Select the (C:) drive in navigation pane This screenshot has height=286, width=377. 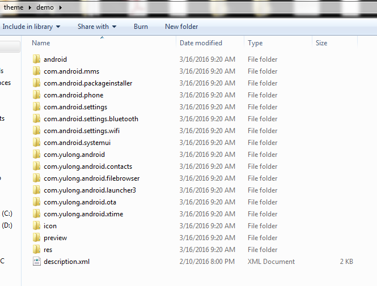tap(7, 214)
